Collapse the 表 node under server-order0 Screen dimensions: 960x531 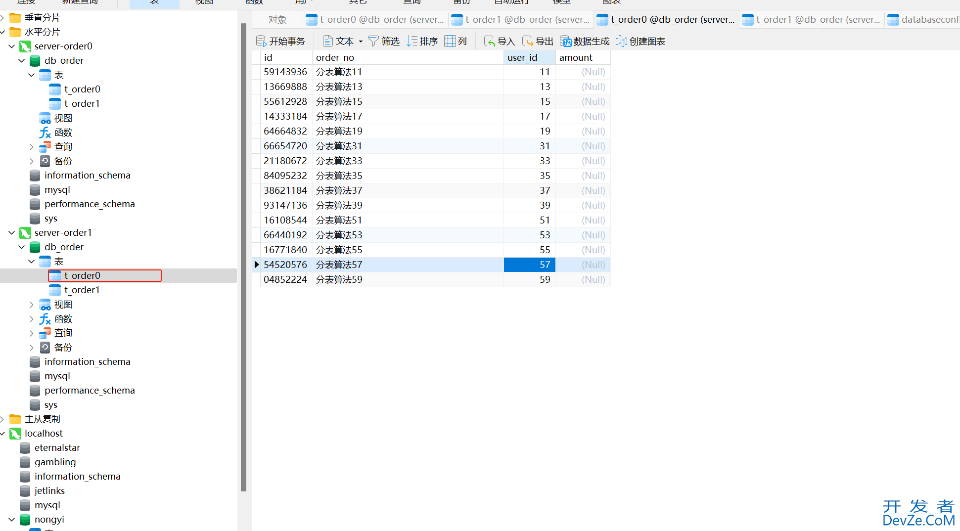[x=31, y=75]
